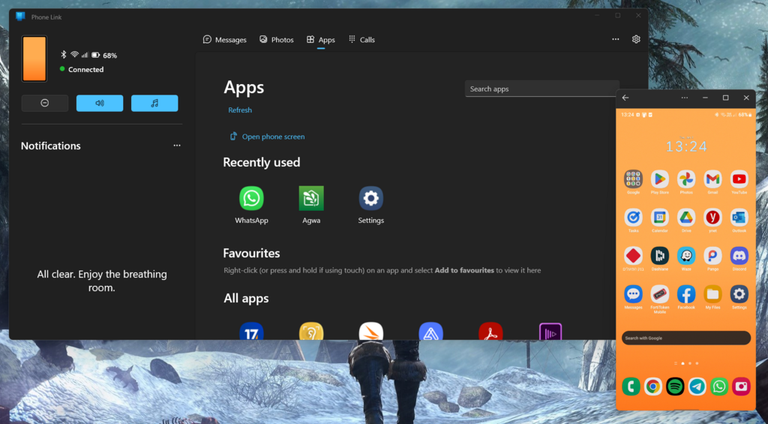Image resolution: width=768 pixels, height=424 pixels.
Task: Open Google Drive on the phone screen
Action: click(686, 217)
